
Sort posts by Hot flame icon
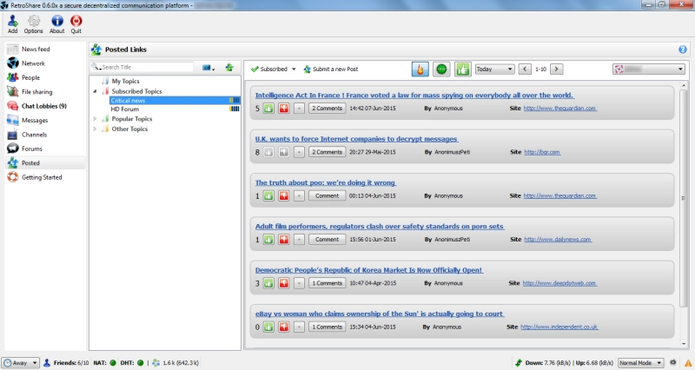[420, 69]
